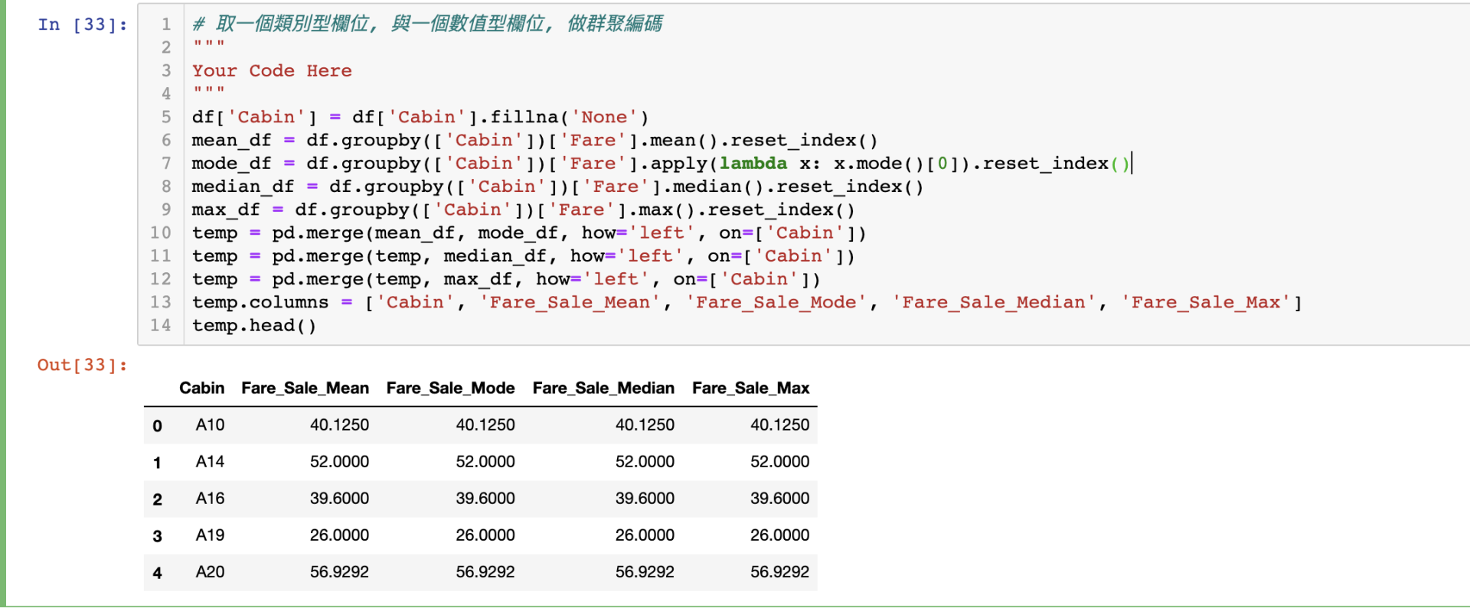Screen dimensions: 1470x608
Task: Click the Cabin column header
Action: coord(202,389)
